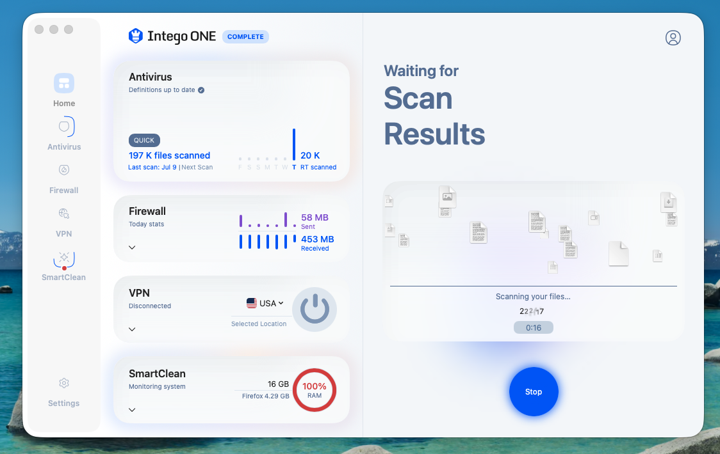Click the VPN Disconnected status text
The height and width of the screenshot is (454, 720).
[x=150, y=306]
